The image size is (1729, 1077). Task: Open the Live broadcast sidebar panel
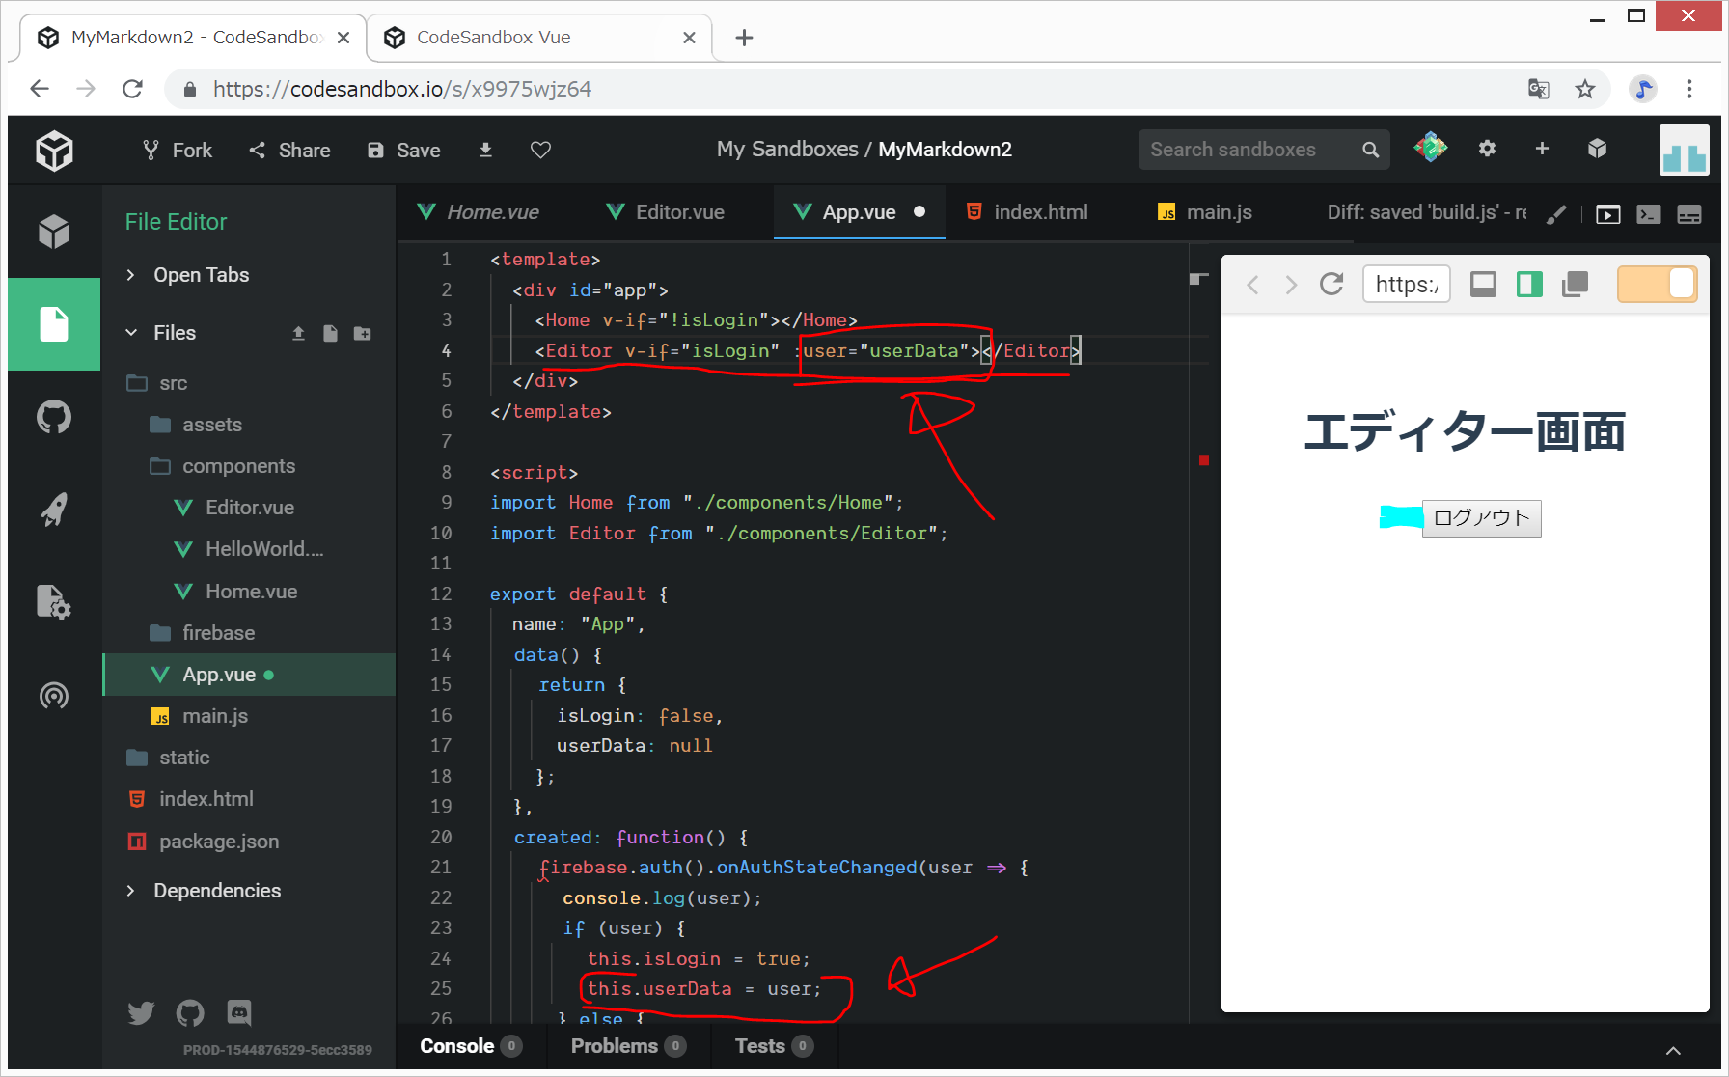(54, 695)
